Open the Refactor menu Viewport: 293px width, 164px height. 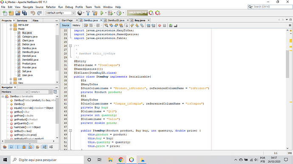(x=51, y=7)
